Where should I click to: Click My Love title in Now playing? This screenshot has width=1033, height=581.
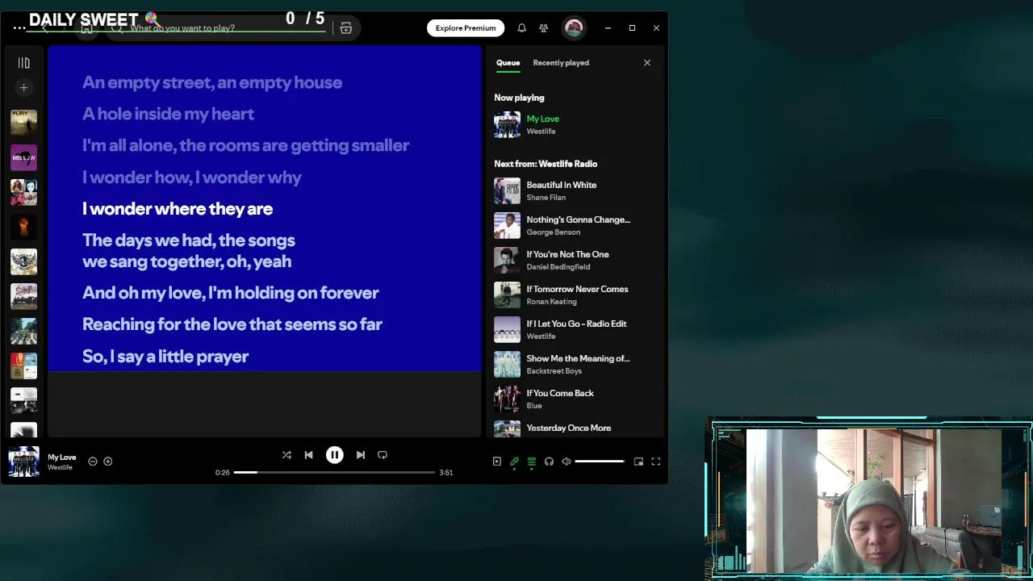click(x=542, y=119)
